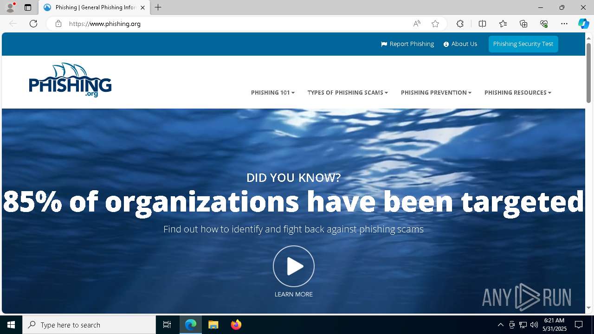Screen dimensions: 594x334
Task: Click the scrollbar up arrow
Action: (x=588, y=38)
